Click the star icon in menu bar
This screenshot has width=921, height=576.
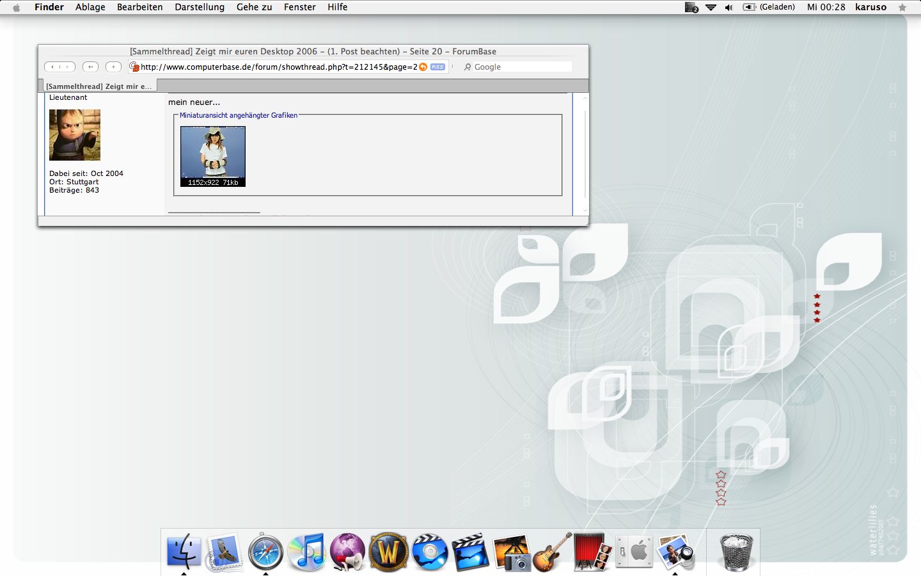click(x=902, y=7)
